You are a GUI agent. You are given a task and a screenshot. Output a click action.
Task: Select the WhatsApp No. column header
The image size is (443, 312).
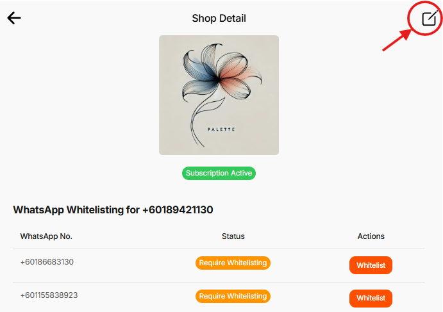click(x=46, y=236)
